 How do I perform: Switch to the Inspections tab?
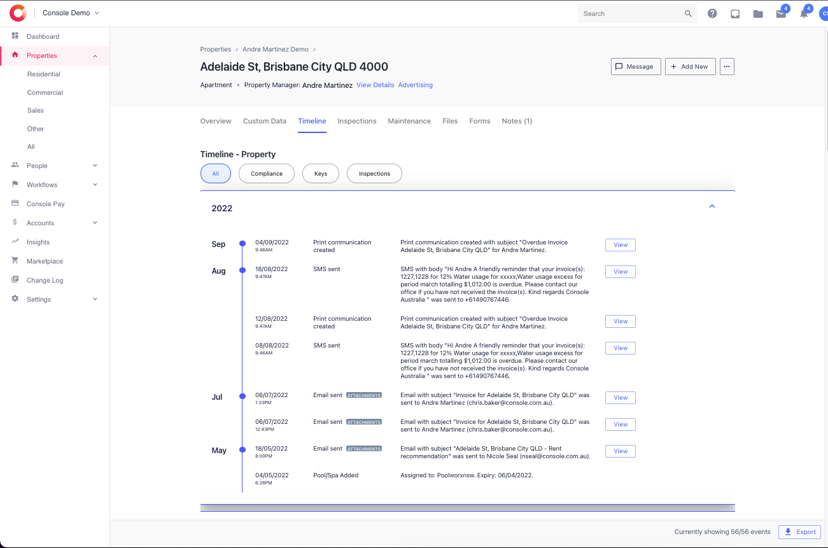coord(357,121)
